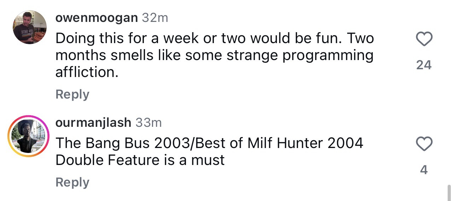Like owenmoogan's comment with the heart

pos(424,39)
